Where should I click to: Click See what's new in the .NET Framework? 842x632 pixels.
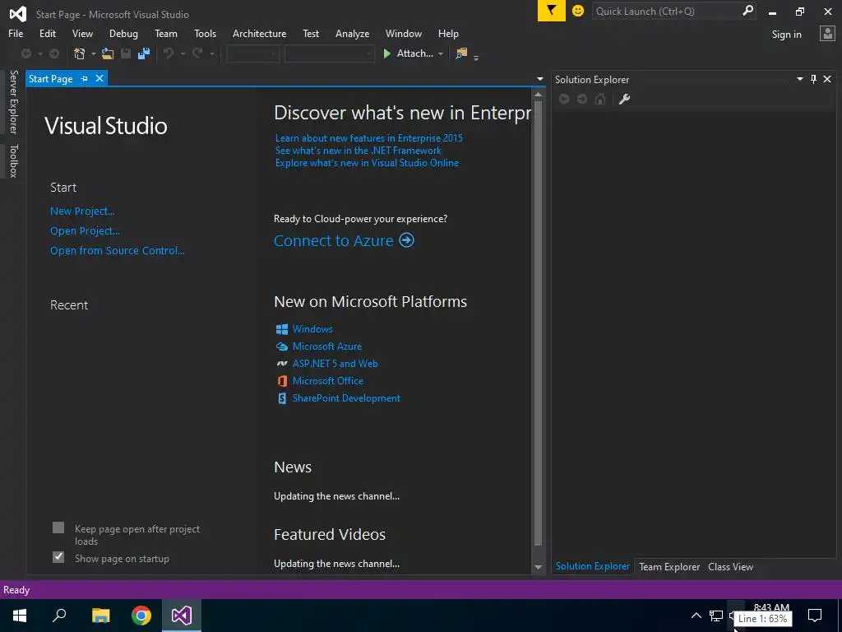click(359, 151)
